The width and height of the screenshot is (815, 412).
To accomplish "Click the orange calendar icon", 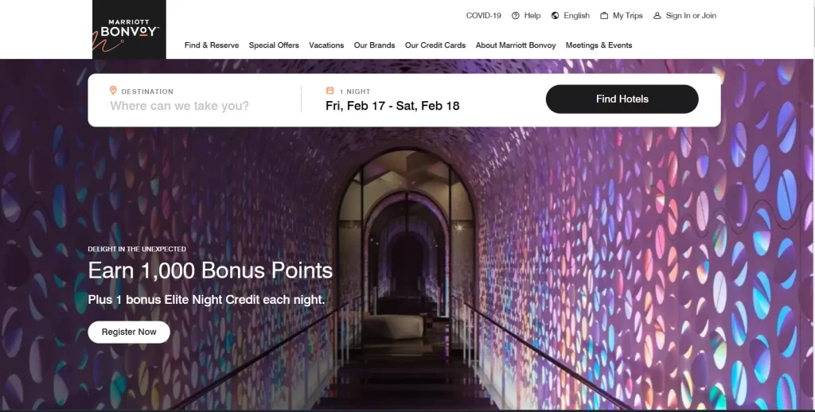I will click(330, 91).
